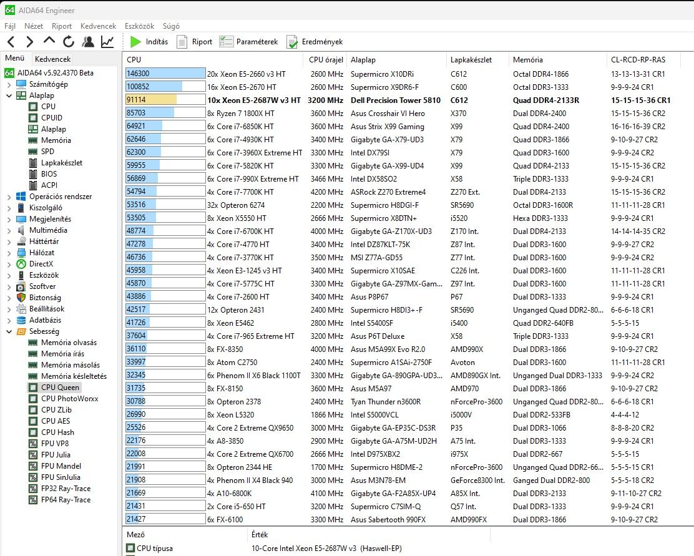Go back with the left arrow toolbar icon
The height and width of the screenshot is (556, 694).
(x=11, y=42)
